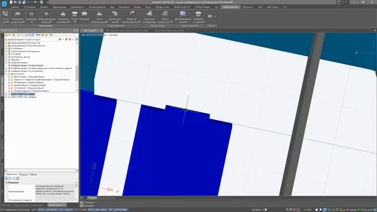The height and width of the screenshot is (212, 377).
Task: Open the Опоры dropdown arrow
Action: click(x=75, y=22)
